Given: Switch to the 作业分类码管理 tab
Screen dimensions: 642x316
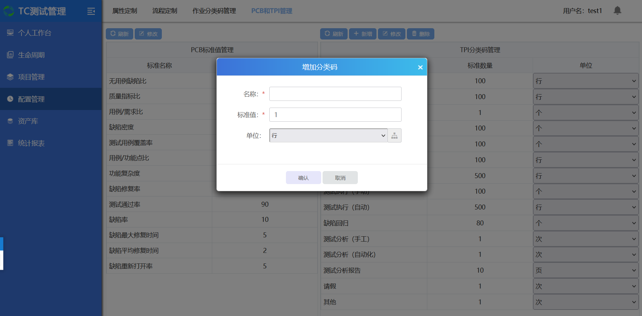Looking at the screenshot, I should click(214, 11).
